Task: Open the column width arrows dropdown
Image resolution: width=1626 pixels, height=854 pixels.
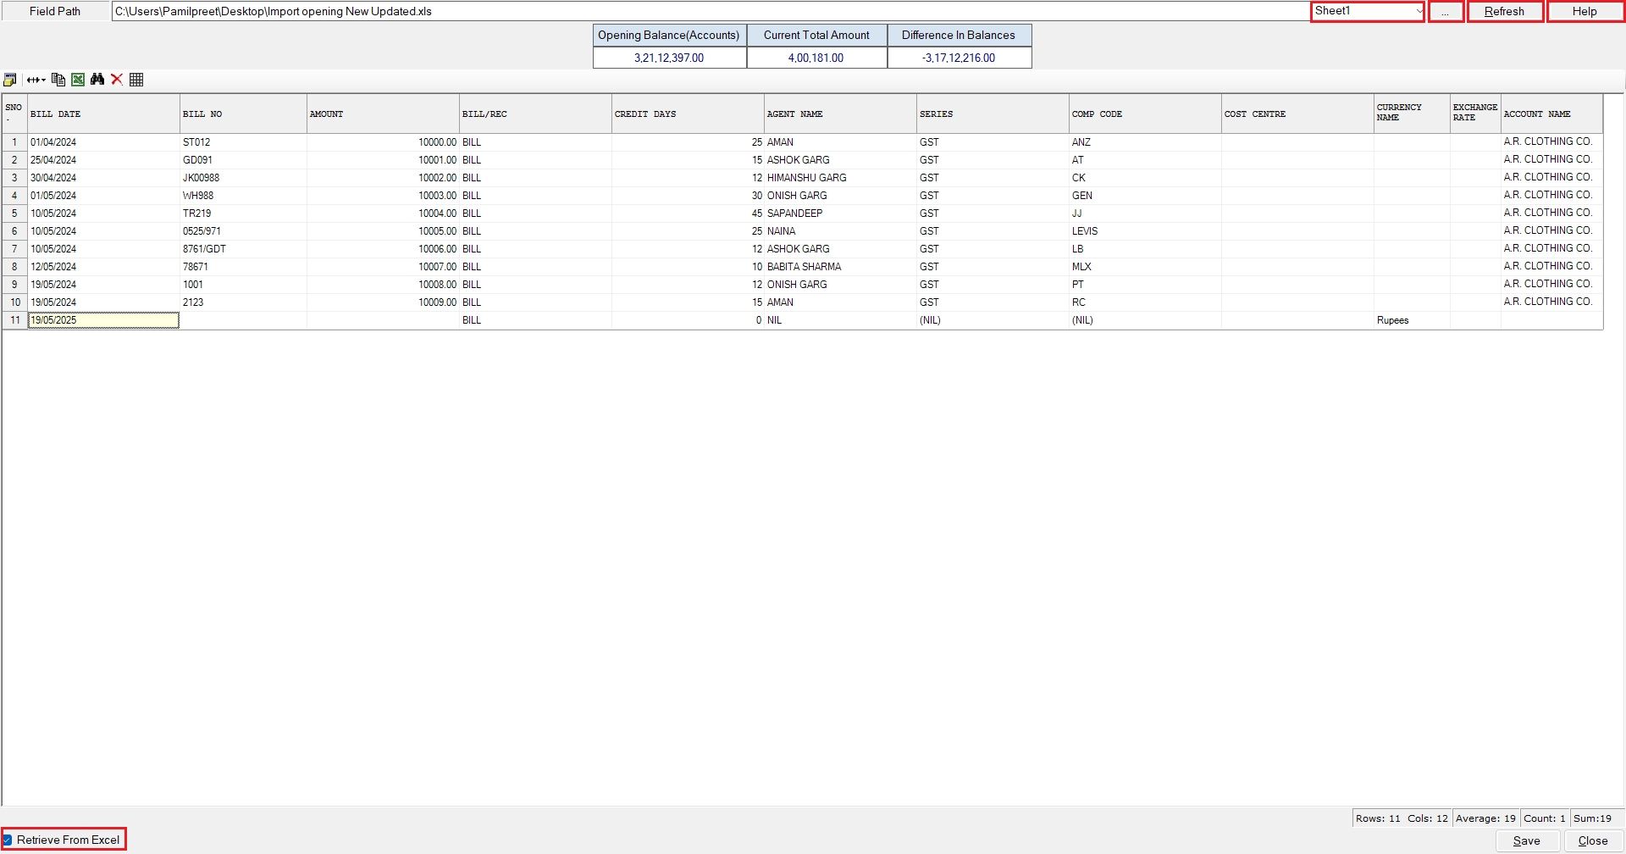Action: (x=36, y=80)
